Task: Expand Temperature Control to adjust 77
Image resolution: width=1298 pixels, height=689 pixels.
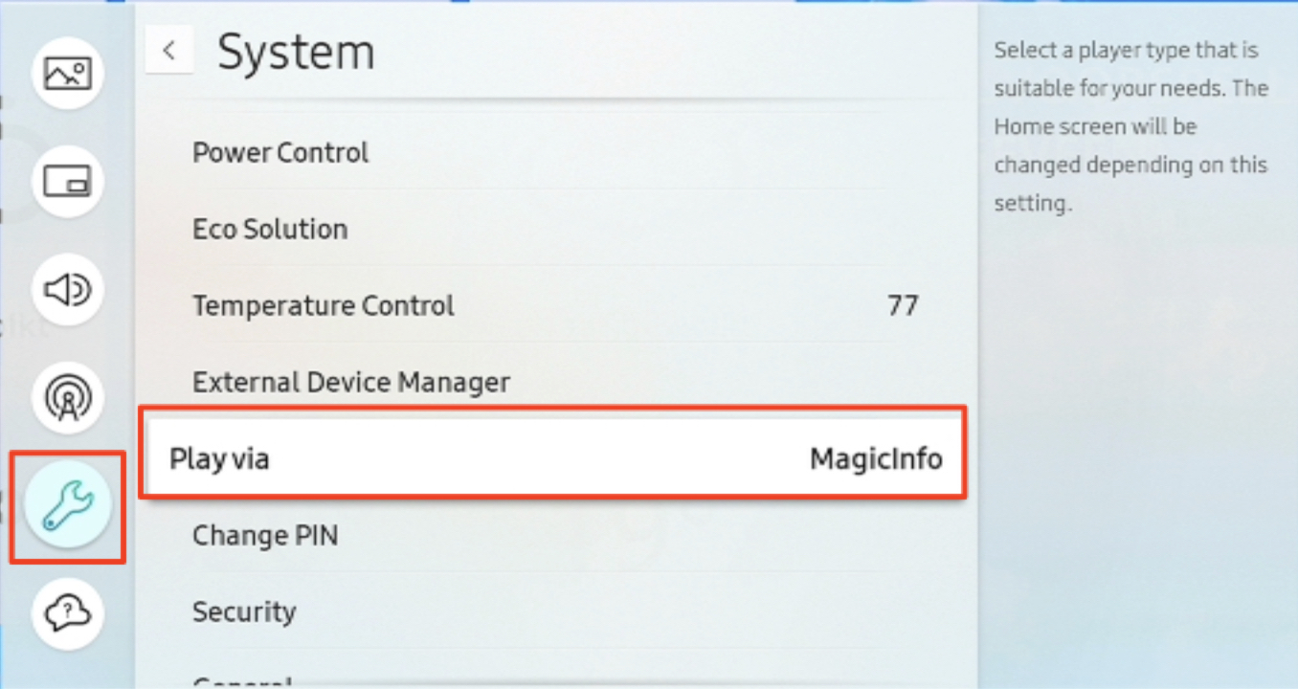Action: (x=323, y=304)
